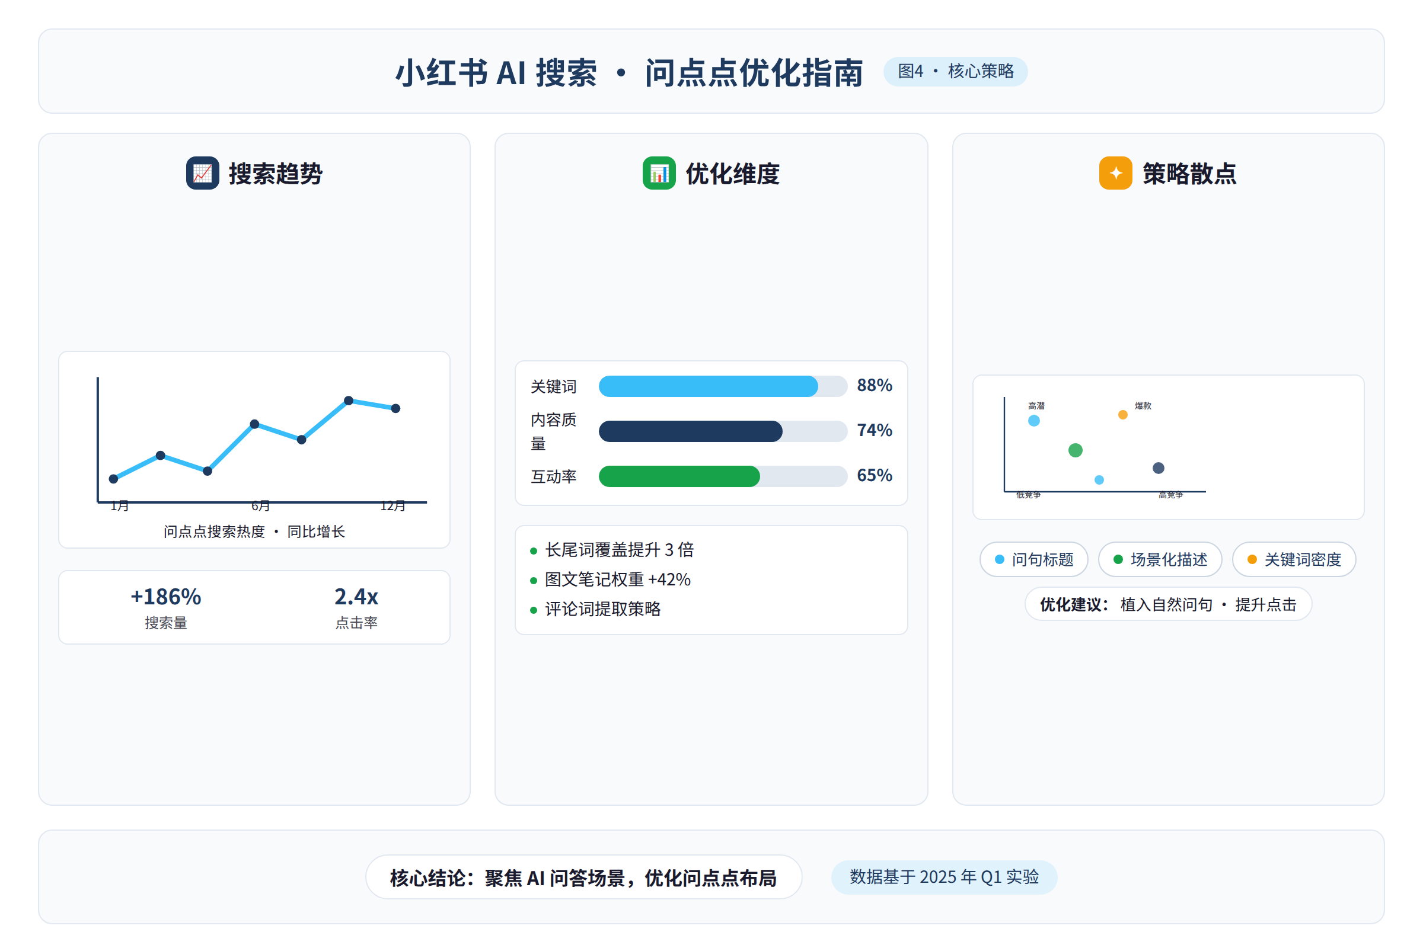Viewport: 1423px width, 948px height.
Task: Click the 图4 · 核心策略 badge
Action: (x=955, y=71)
